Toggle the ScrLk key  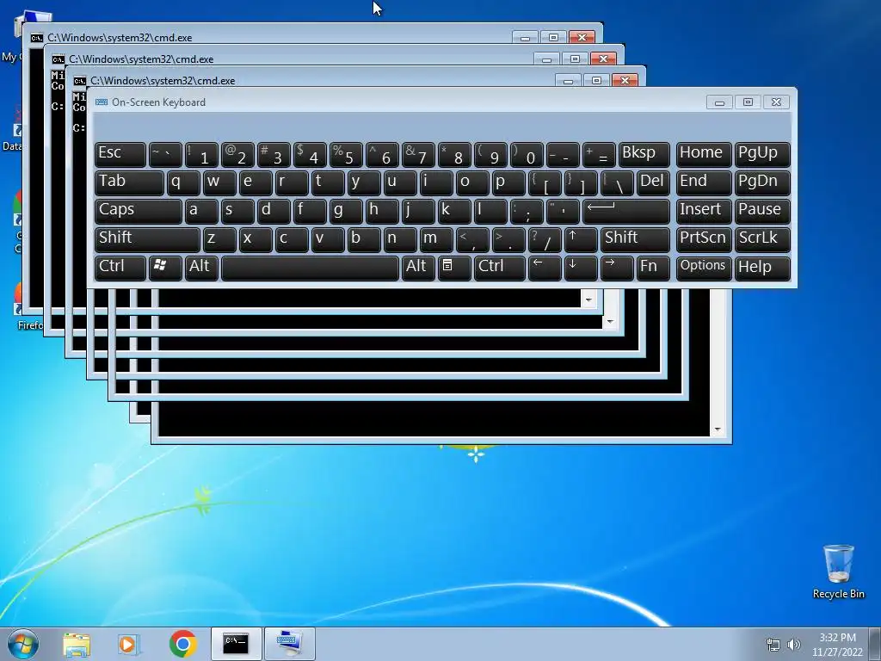click(762, 239)
